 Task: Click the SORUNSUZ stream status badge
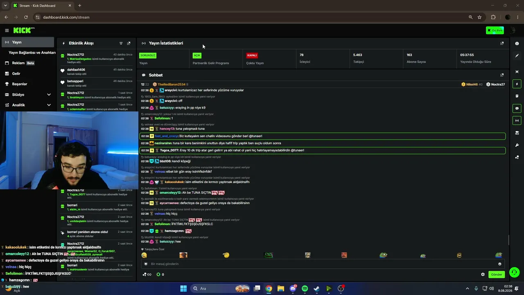(148, 55)
